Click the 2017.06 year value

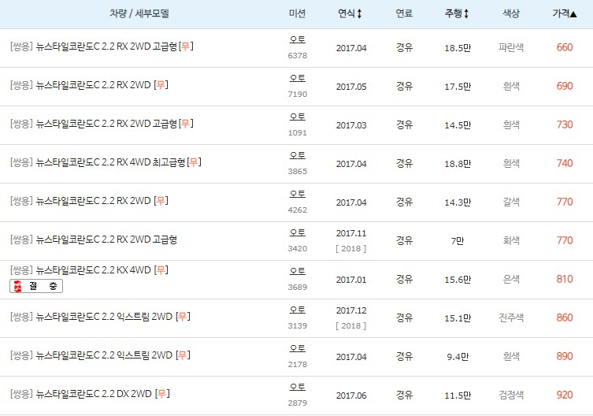coord(351,396)
